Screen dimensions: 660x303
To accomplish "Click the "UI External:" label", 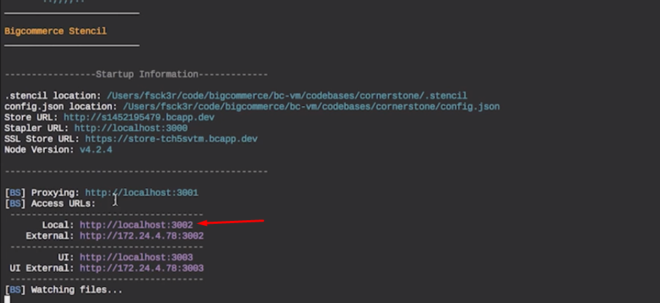I will coord(42,268).
